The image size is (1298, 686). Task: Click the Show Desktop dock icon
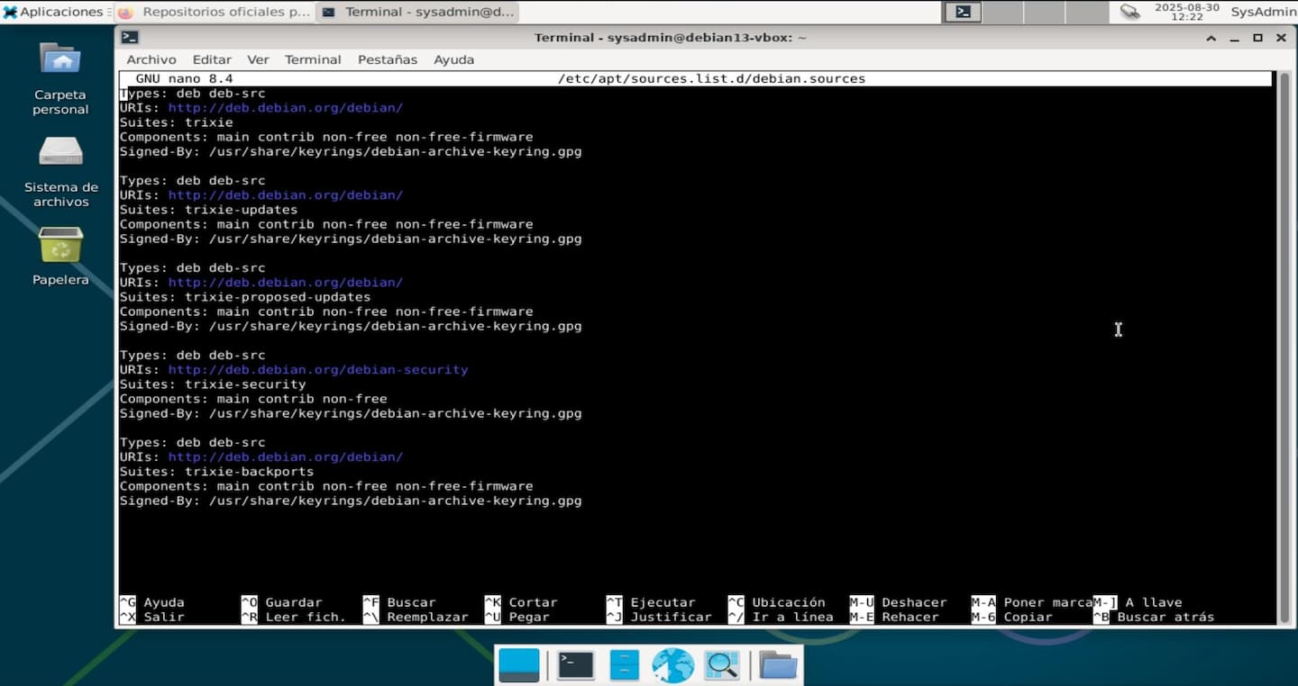click(x=519, y=665)
